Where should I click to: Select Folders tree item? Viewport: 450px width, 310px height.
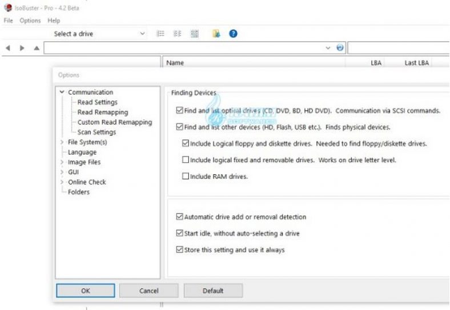point(79,192)
